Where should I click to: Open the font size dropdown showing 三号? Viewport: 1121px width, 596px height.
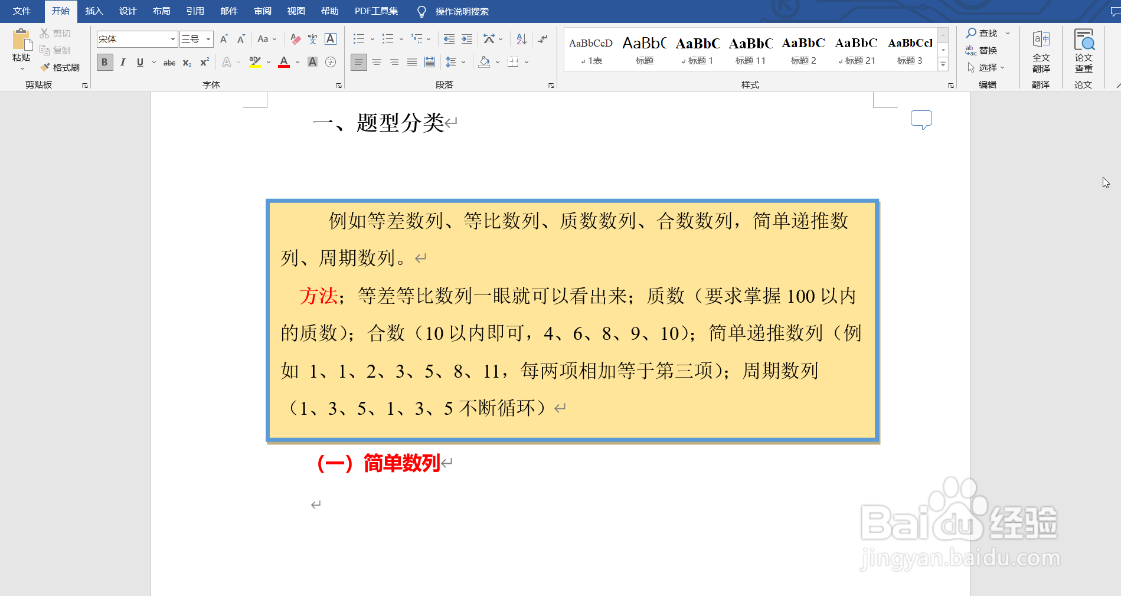click(x=208, y=40)
